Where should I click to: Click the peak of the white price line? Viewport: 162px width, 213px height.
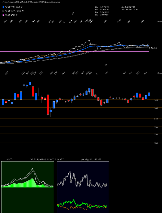tap(89, 40)
